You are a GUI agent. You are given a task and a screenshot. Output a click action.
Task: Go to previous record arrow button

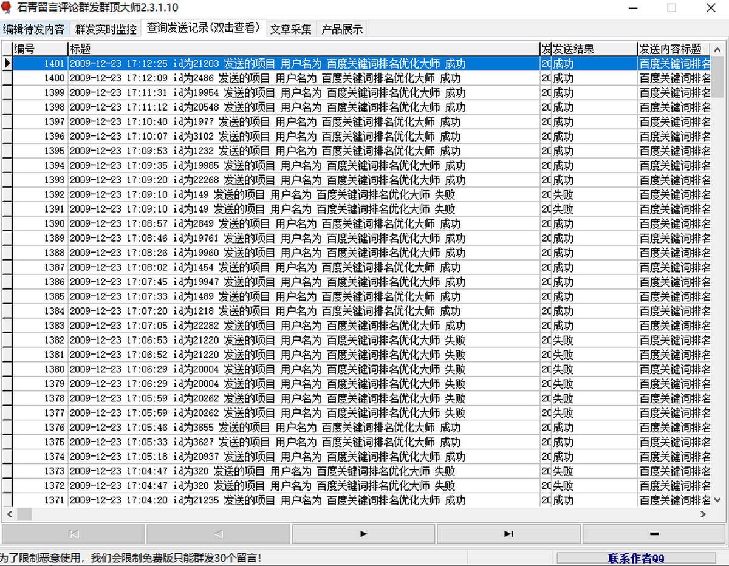[218, 534]
